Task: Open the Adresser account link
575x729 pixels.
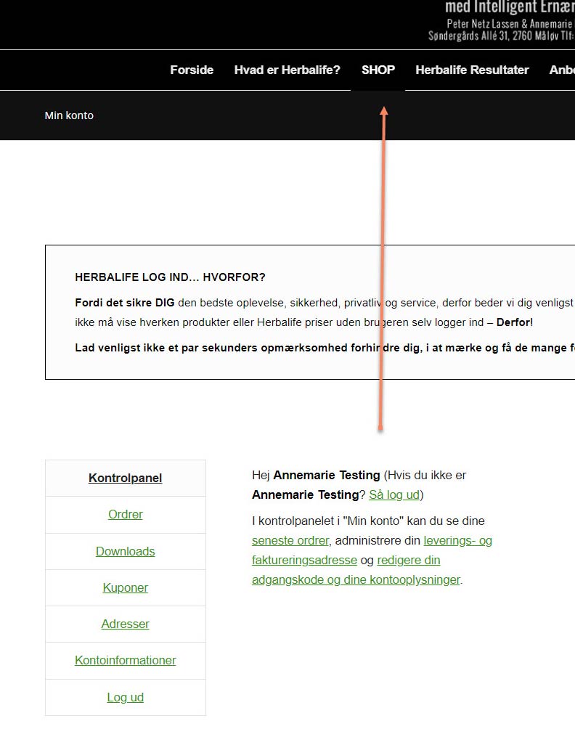Action: 125,624
